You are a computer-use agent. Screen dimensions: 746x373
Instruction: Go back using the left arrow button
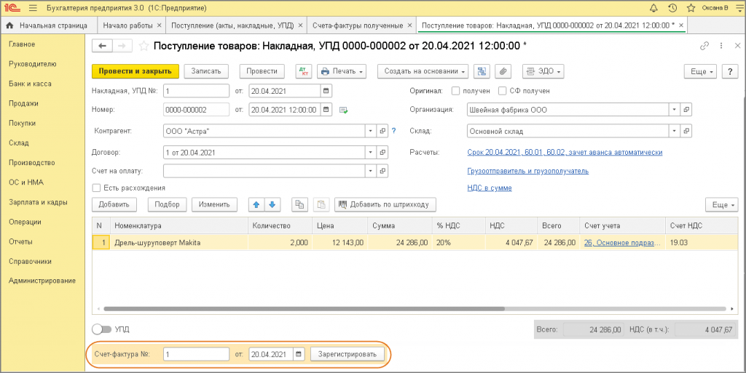pos(102,46)
